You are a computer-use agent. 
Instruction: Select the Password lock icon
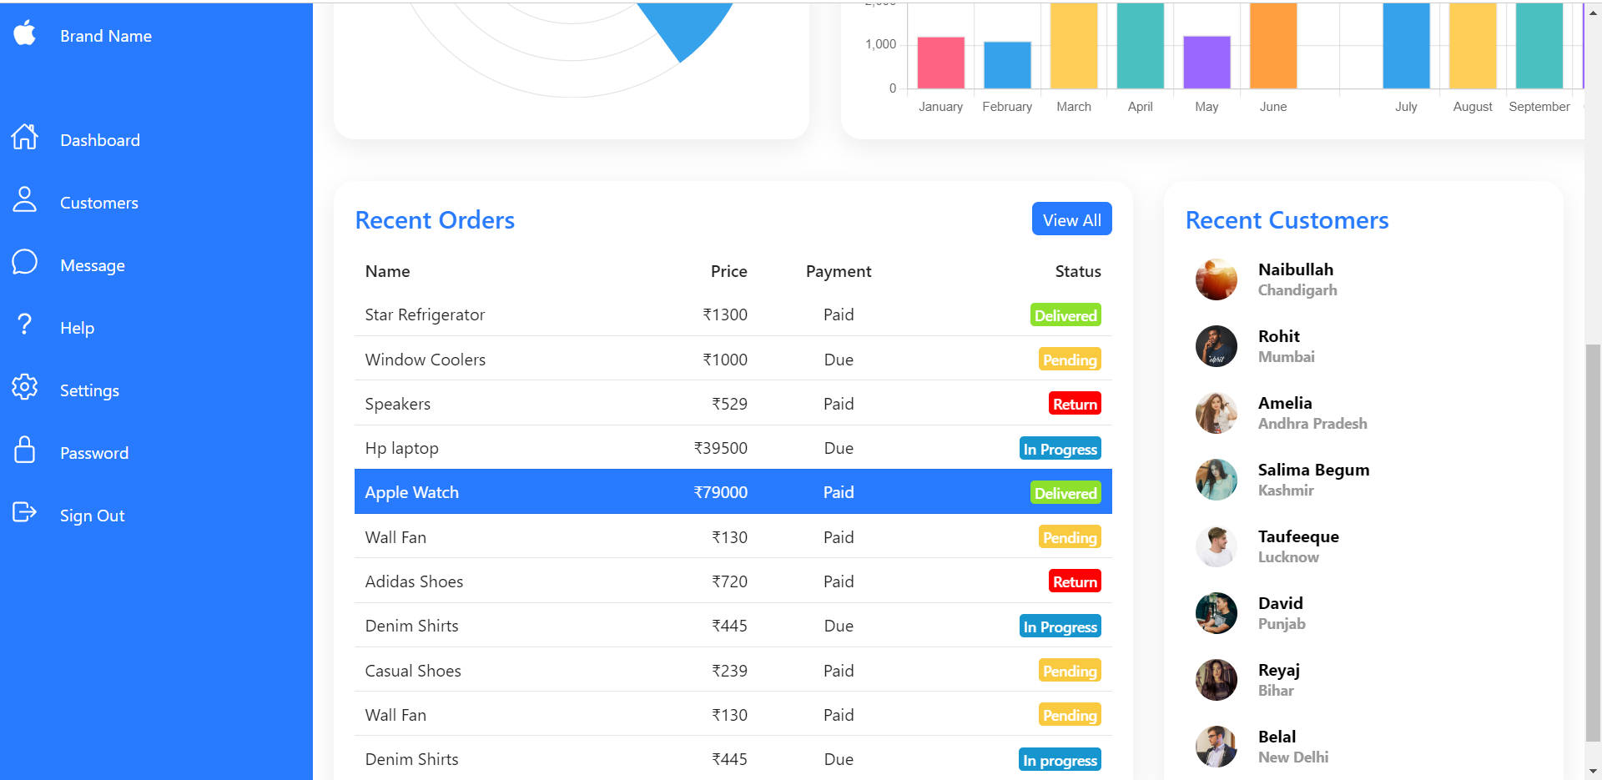[24, 450]
